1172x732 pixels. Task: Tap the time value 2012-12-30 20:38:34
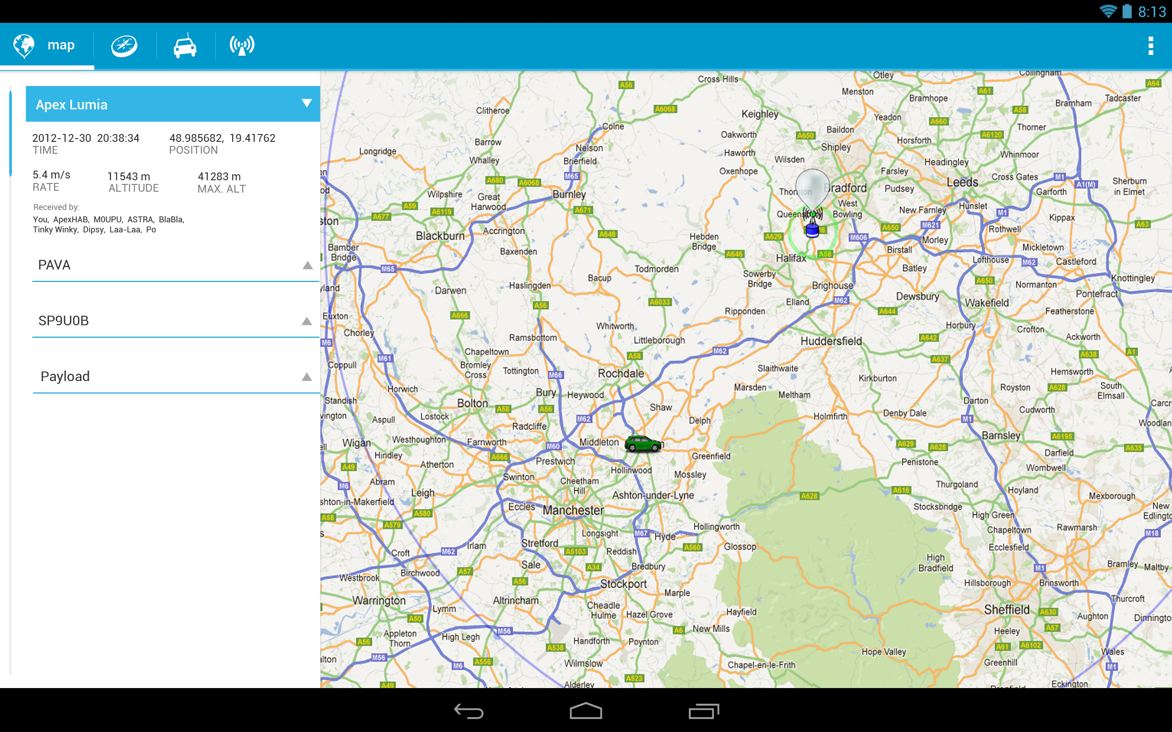pyautogui.click(x=86, y=138)
